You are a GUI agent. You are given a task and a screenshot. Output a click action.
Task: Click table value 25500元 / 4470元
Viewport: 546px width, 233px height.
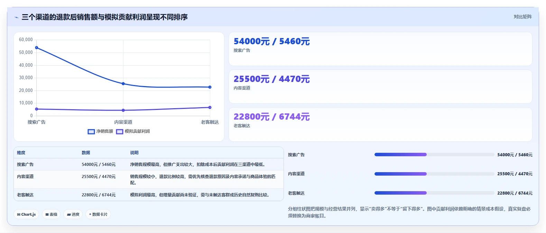point(99,176)
